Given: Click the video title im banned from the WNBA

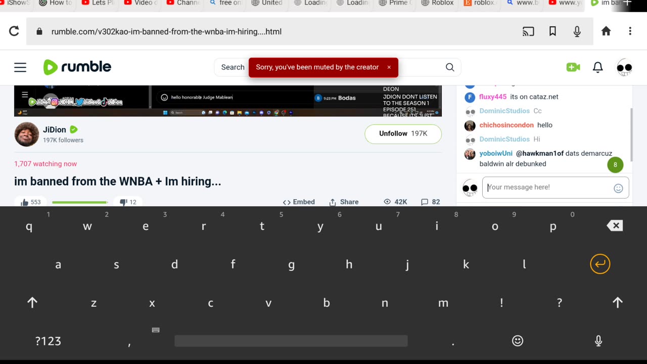Looking at the screenshot, I should (118, 181).
